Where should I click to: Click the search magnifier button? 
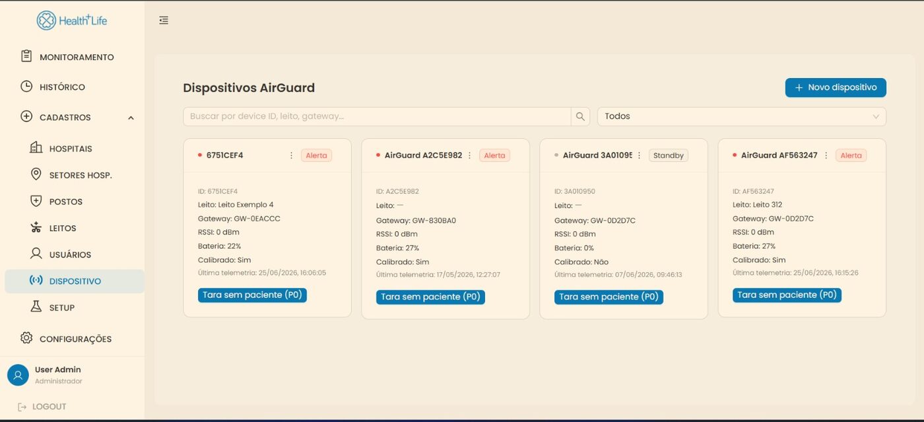point(580,116)
